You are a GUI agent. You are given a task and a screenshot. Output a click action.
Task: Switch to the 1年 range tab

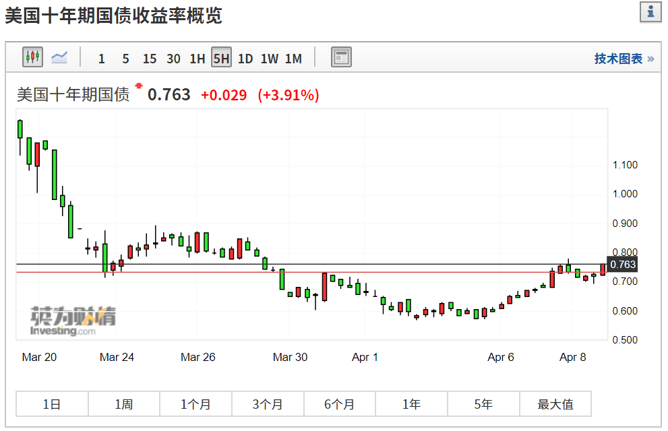coord(411,403)
